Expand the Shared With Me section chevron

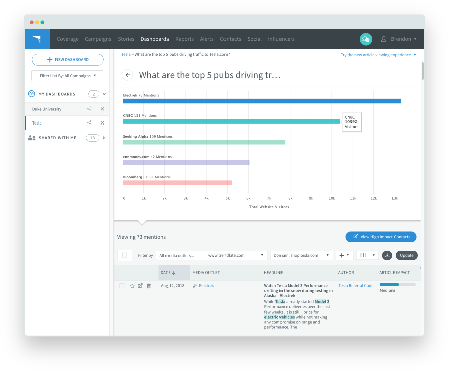pos(104,138)
